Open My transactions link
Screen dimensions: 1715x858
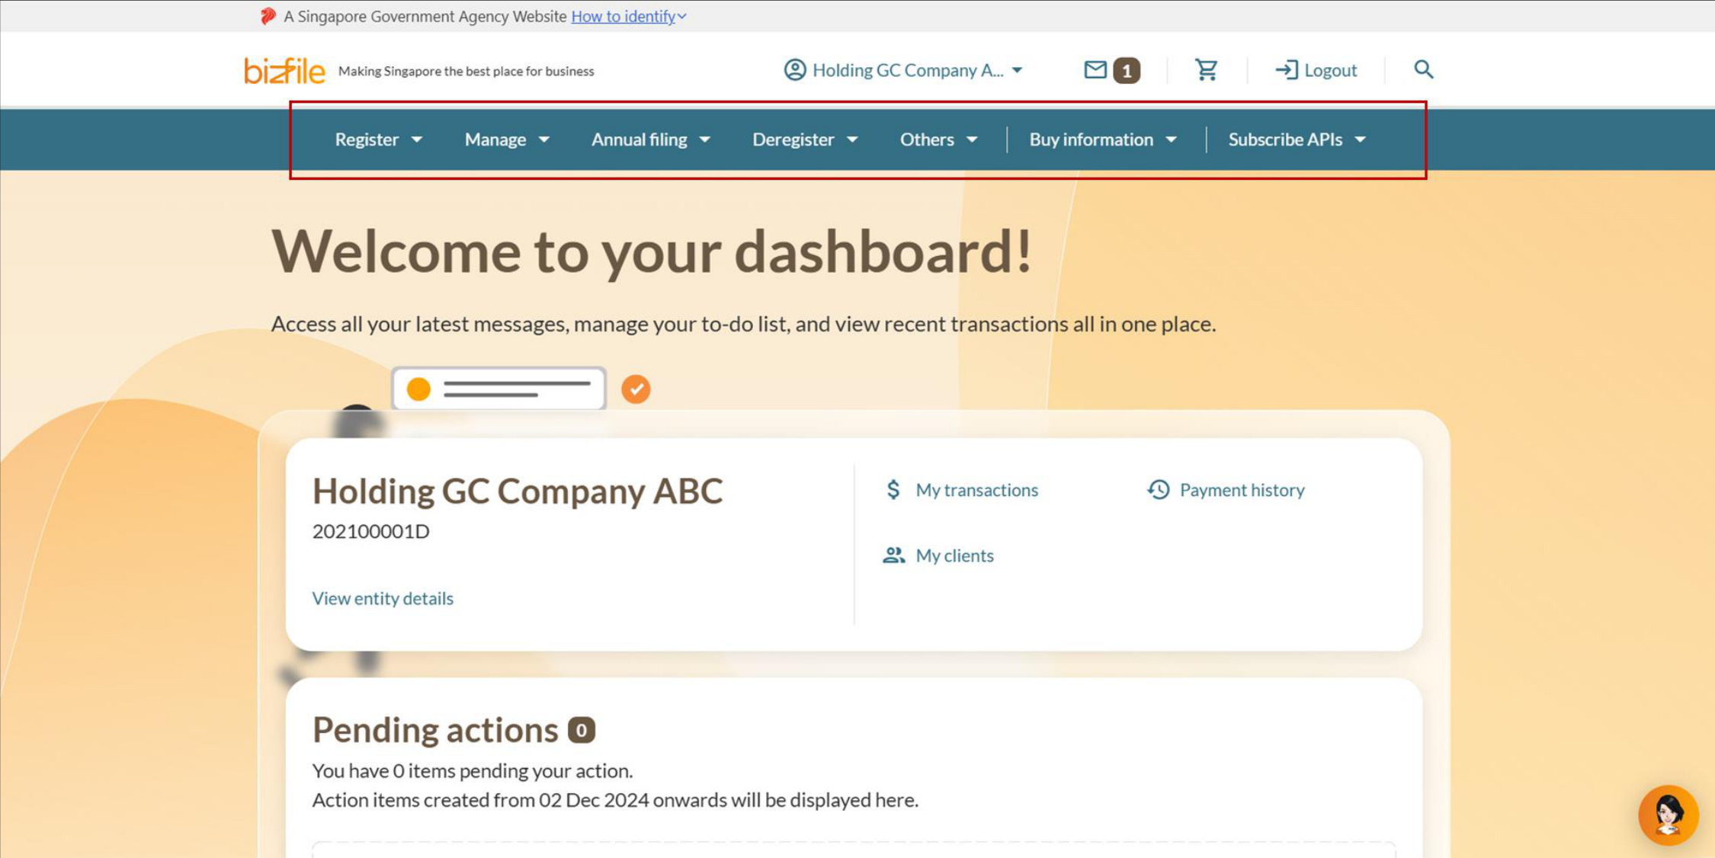coord(976,489)
